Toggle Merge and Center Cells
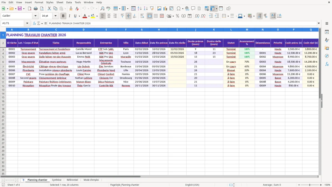Viewport: 332px width, 187px height. [x=150, y=16]
